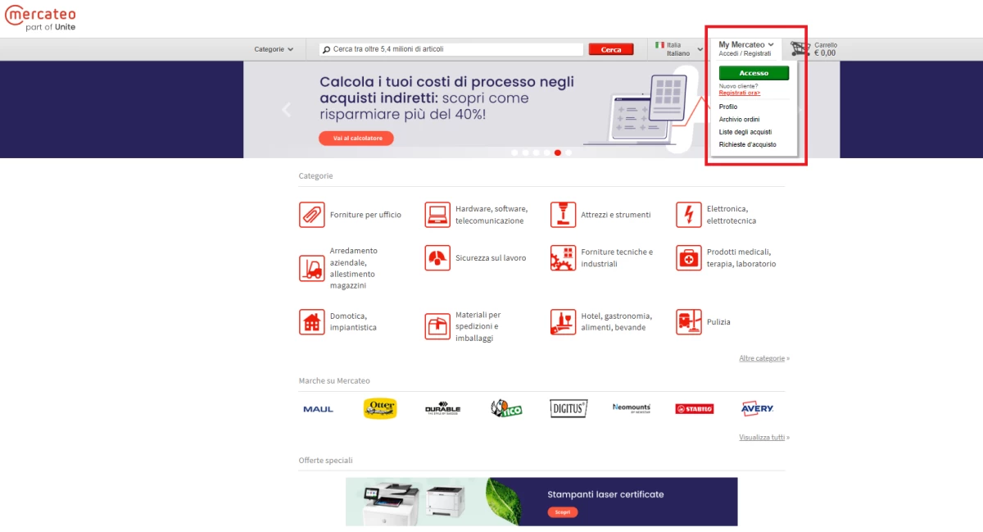
Task: Open Hardware, software category laptop icon
Action: pos(437,215)
